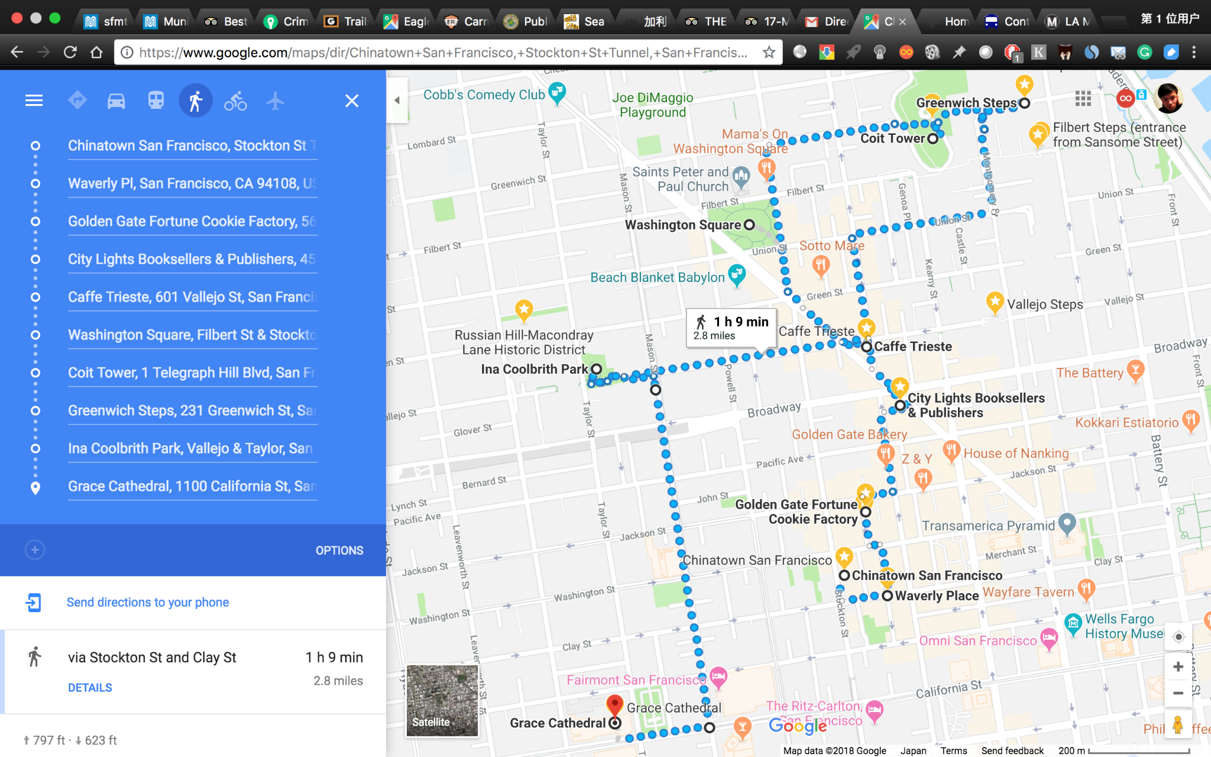Switch to flights mode
The height and width of the screenshot is (757, 1211).
click(275, 101)
